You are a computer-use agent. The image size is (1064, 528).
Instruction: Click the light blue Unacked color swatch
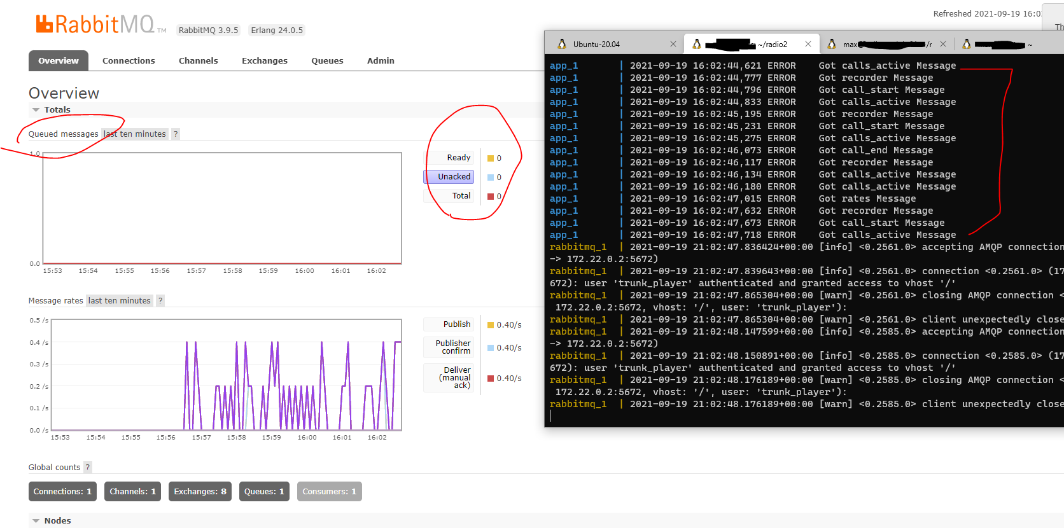click(491, 177)
